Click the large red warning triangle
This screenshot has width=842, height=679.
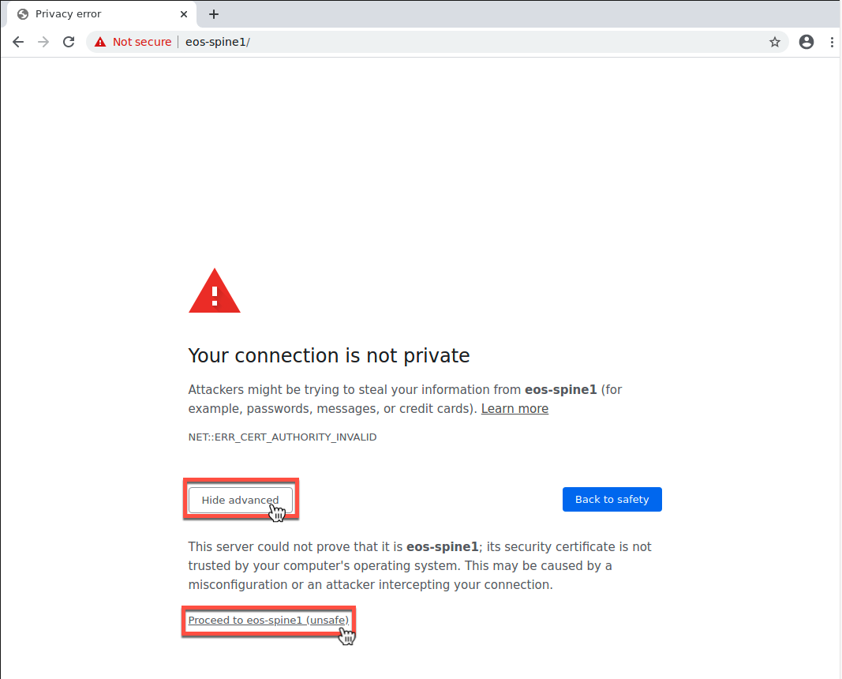pyautogui.click(x=215, y=291)
